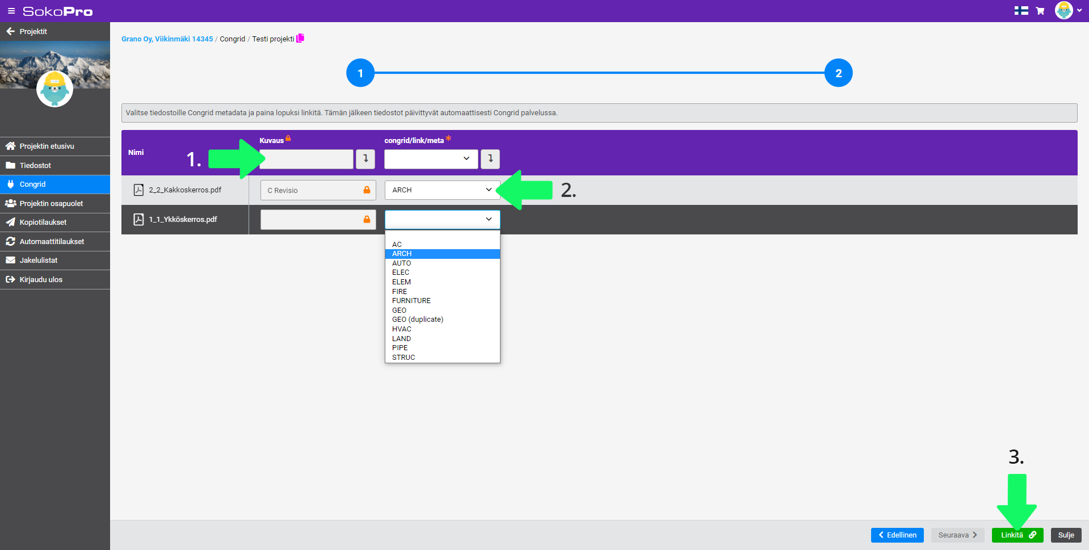Select STRUC from the dropdown list
Viewport: 1089px width, 550px height.
pos(442,357)
